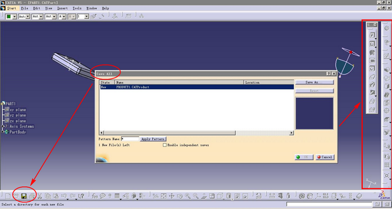Click the Edge Fillet icon on right toolbar
This screenshot has width=392, height=209.
(x=387, y=70)
